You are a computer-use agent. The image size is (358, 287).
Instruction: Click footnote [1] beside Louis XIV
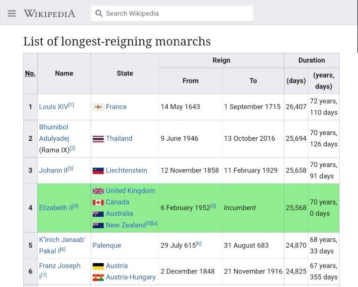click(71, 105)
